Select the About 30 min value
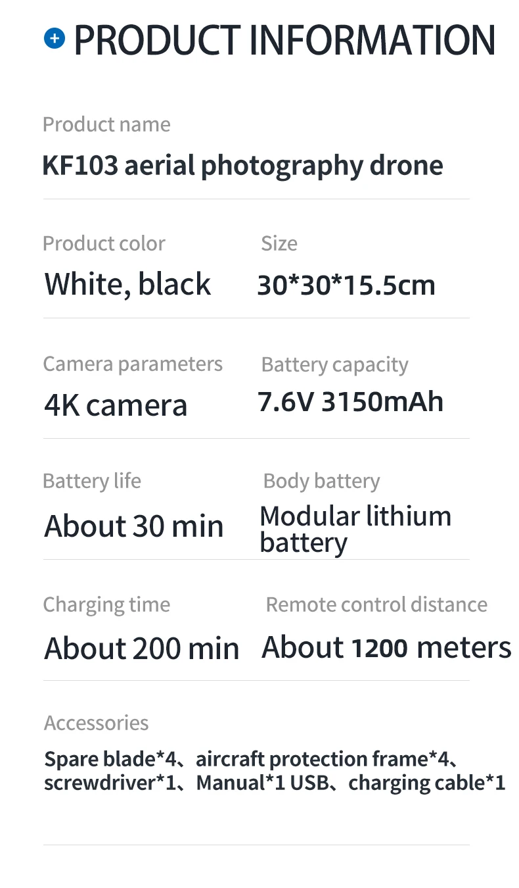The width and height of the screenshot is (519, 888). coord(134,526)
